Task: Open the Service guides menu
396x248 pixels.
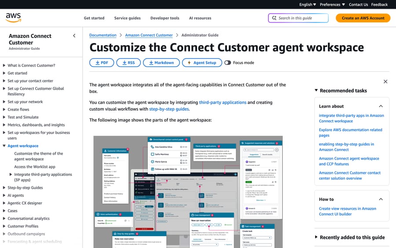Action: click(127, 18)
